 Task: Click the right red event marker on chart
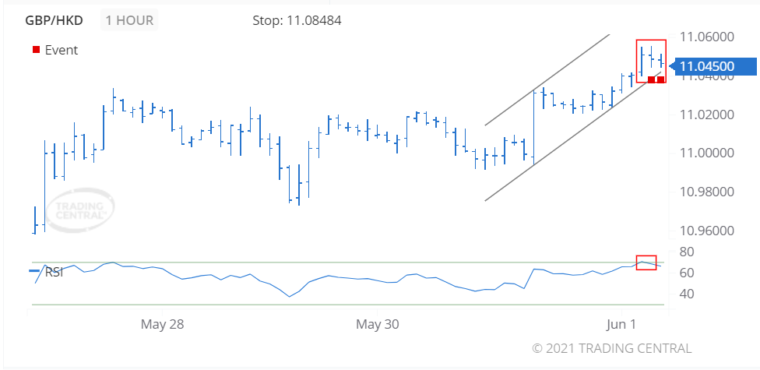[660, 79]
